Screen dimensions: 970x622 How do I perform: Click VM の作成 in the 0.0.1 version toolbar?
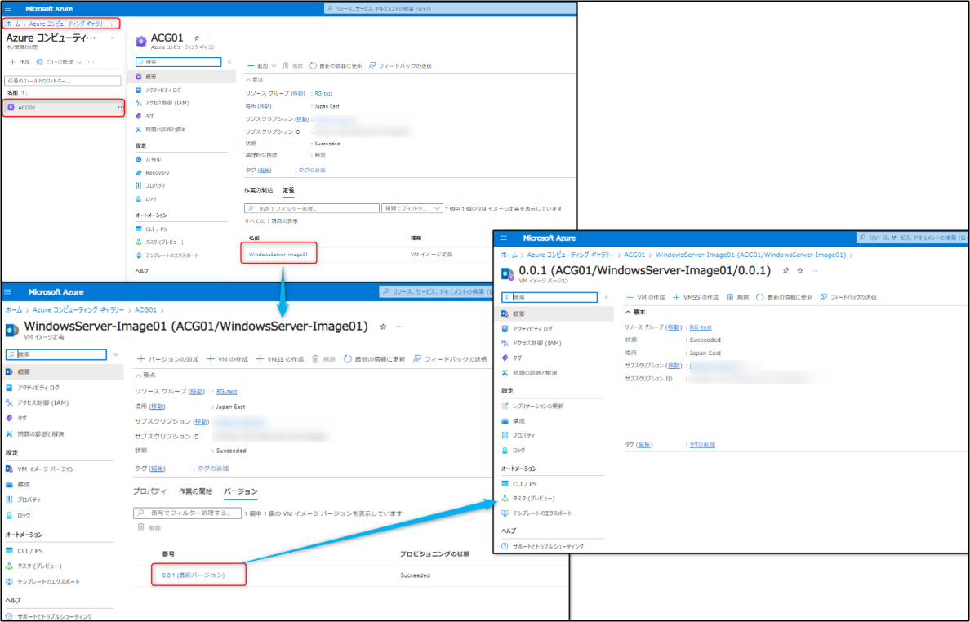(x=646, y=297)
